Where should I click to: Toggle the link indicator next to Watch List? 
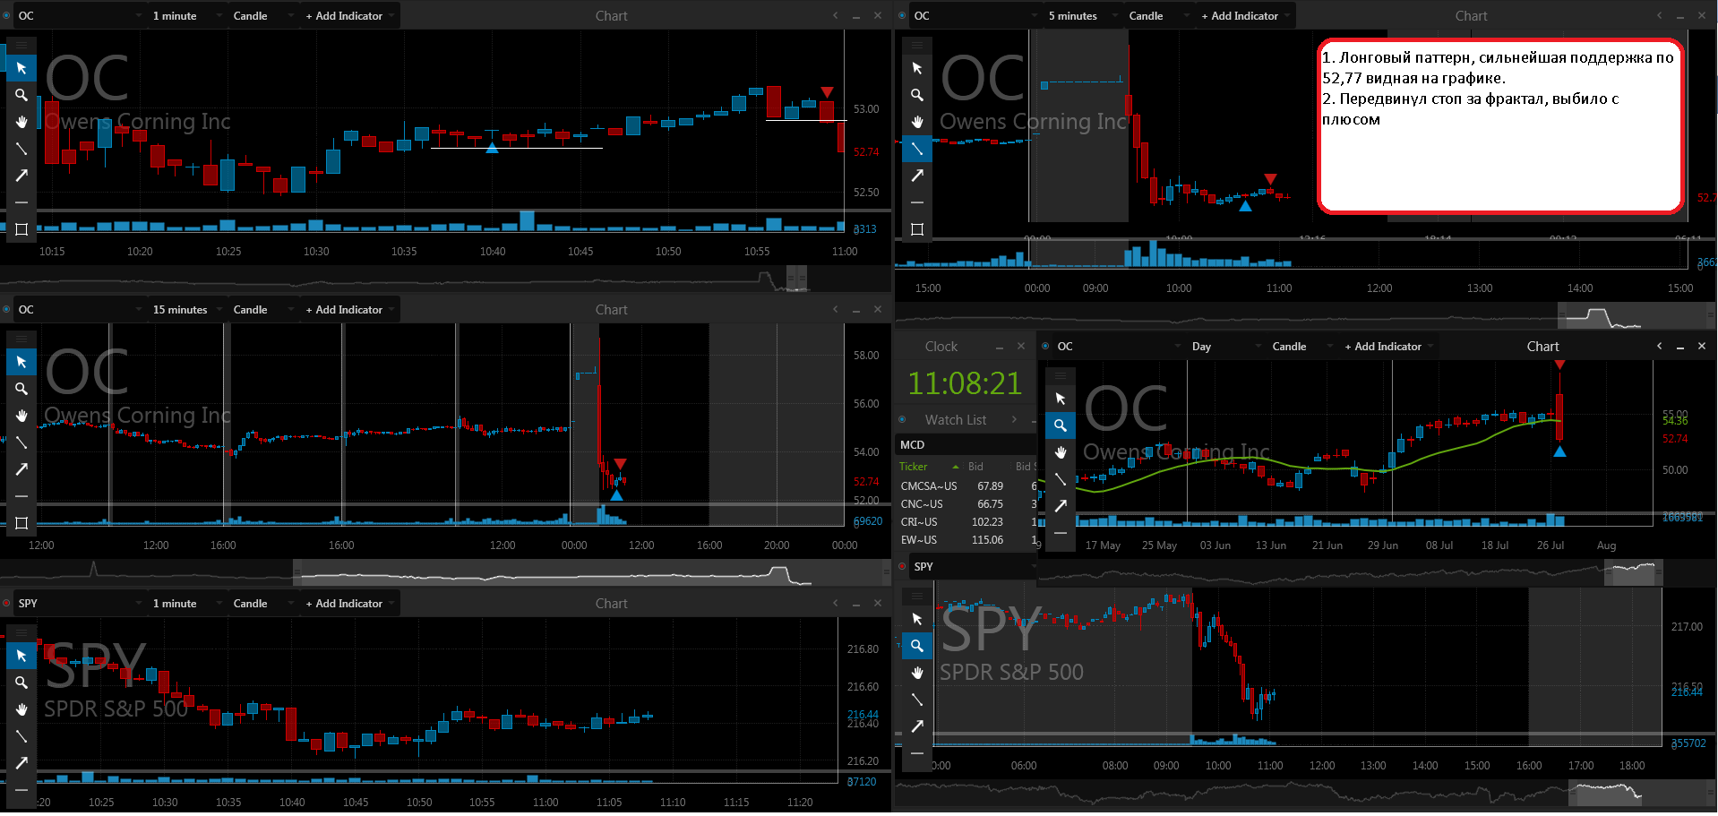pyautogui.click(x=902, y=419)
